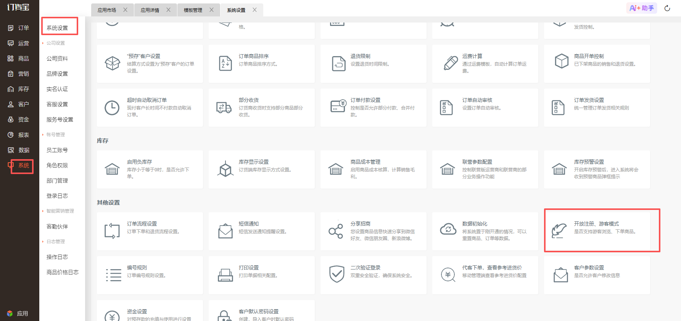
Task: Click the sort icon for 订单商品排序
Action: [x=225, y=63]
